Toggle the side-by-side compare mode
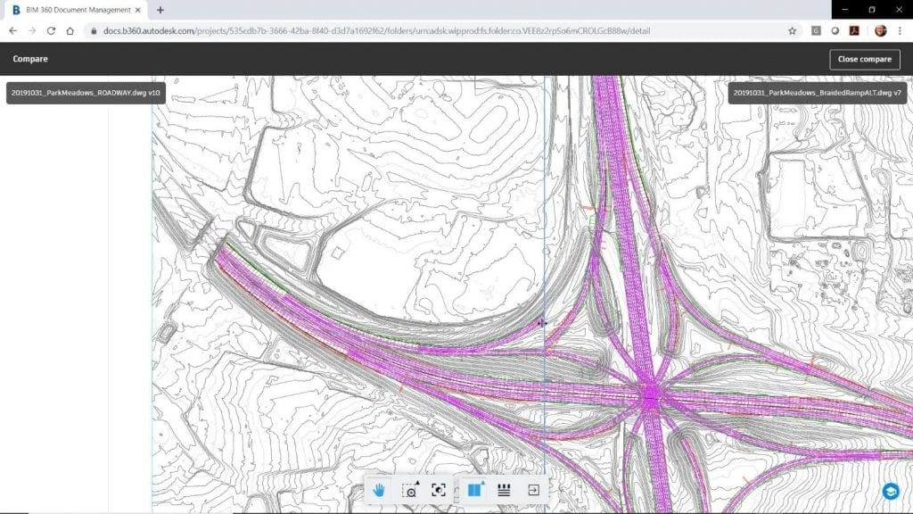Image resolution: width=913 pixels, height=514 pixels. 473,490
